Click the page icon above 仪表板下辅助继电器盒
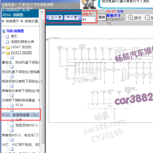Screen dimensions: 153x153 [12, 96]
